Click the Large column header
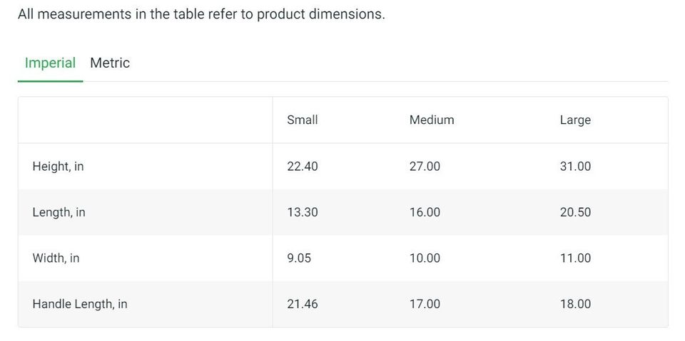The image size is (685, 341). pyautogui.click(x=575, y=120)
